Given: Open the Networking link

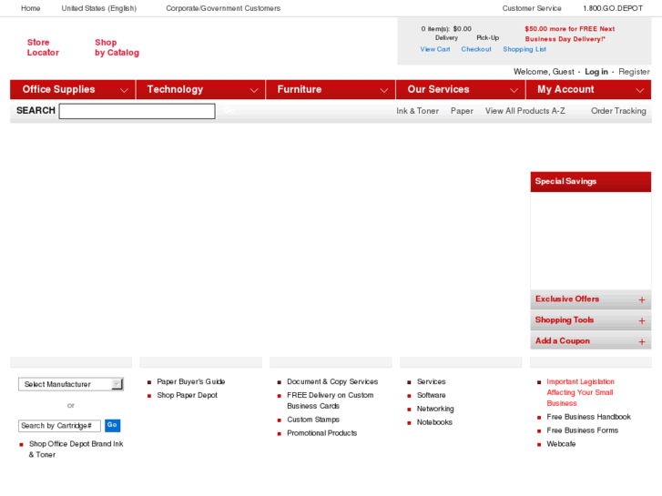Looking at the screenshot, I should click(x=435, y=409).
